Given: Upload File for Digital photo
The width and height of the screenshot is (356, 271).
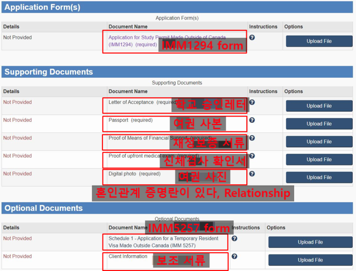Looking at the screenshot, I should coord(319,177).
